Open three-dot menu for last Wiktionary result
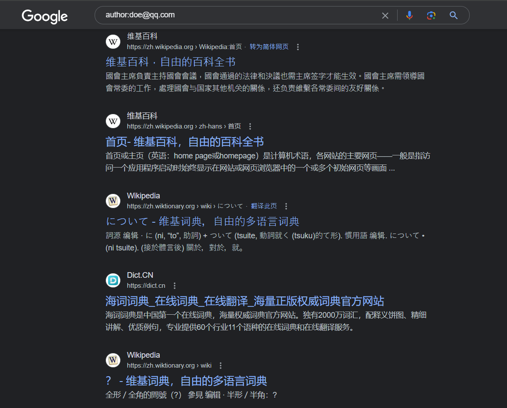This screenshot has width=507, height=408. tap(221, 365)
